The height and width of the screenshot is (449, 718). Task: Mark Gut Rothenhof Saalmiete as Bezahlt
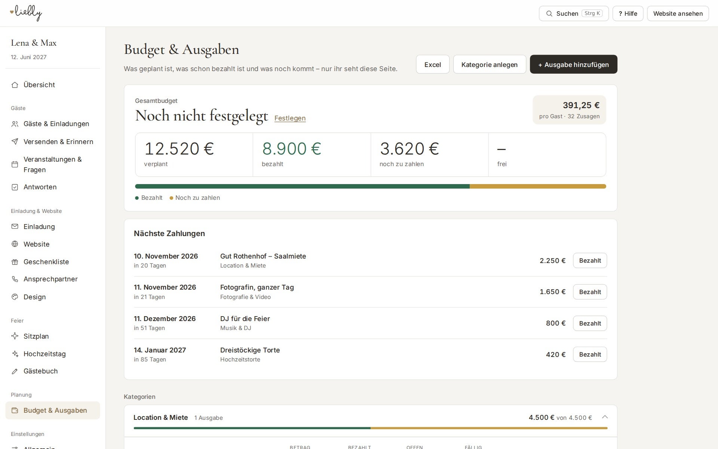point(590,260)
